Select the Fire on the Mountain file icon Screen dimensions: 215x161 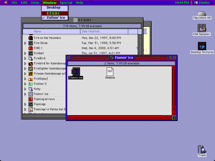(31, 38)
